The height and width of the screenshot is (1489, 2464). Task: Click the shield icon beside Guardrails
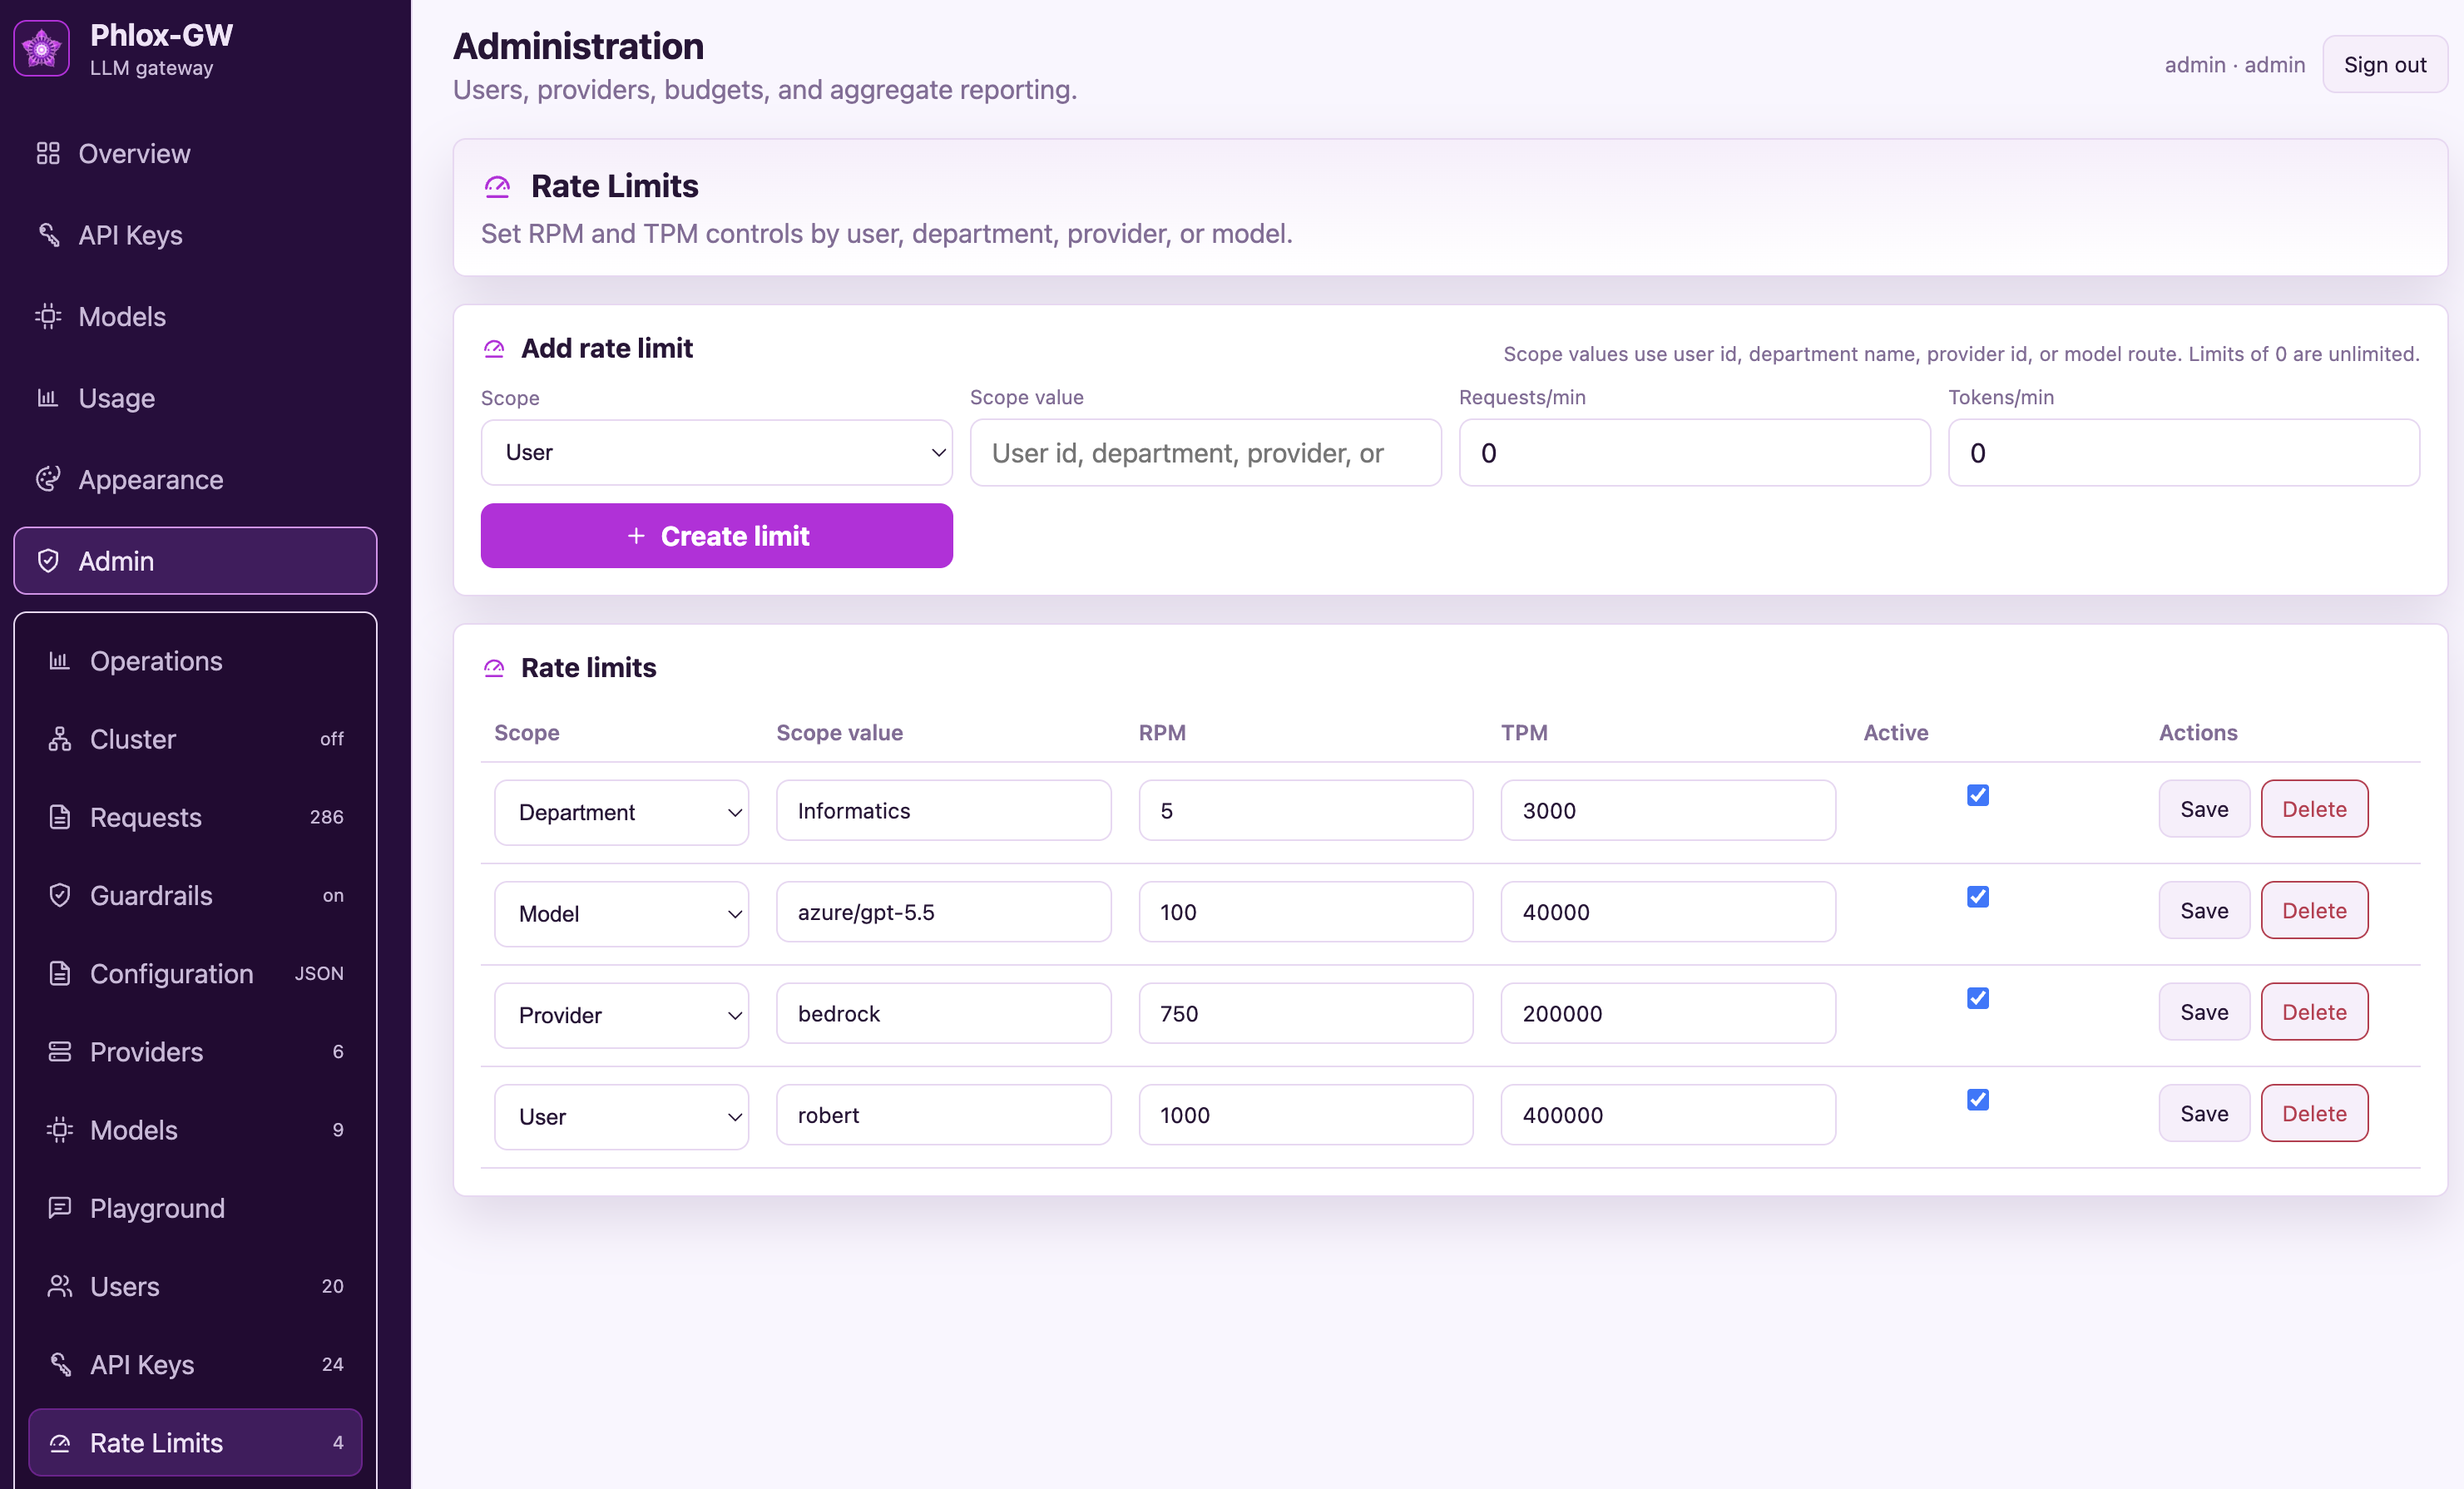click(x=60, y=894)
